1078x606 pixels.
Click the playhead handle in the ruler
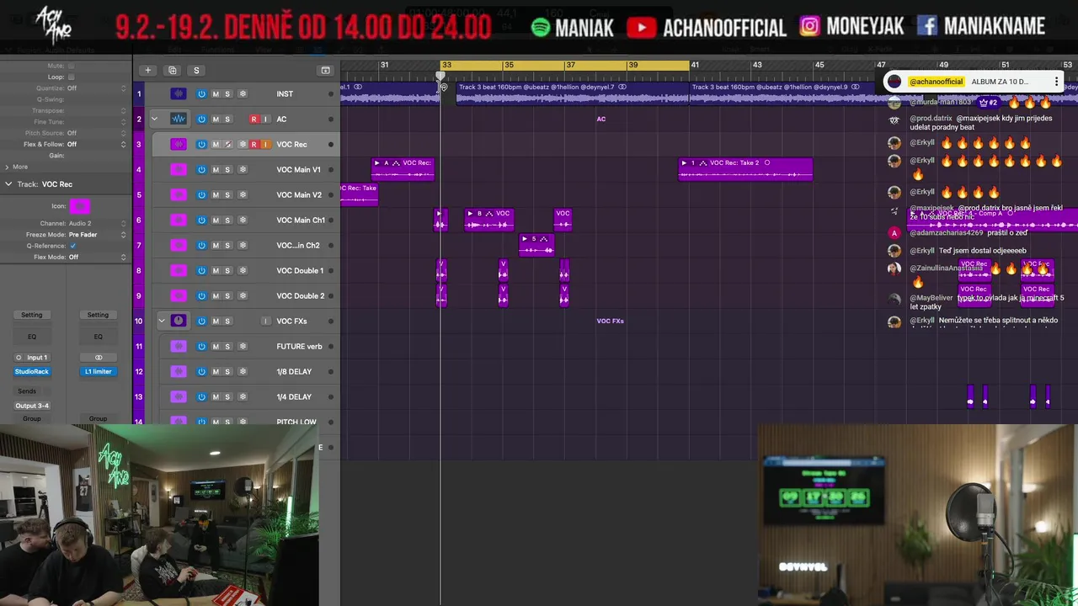pos(440,77)
